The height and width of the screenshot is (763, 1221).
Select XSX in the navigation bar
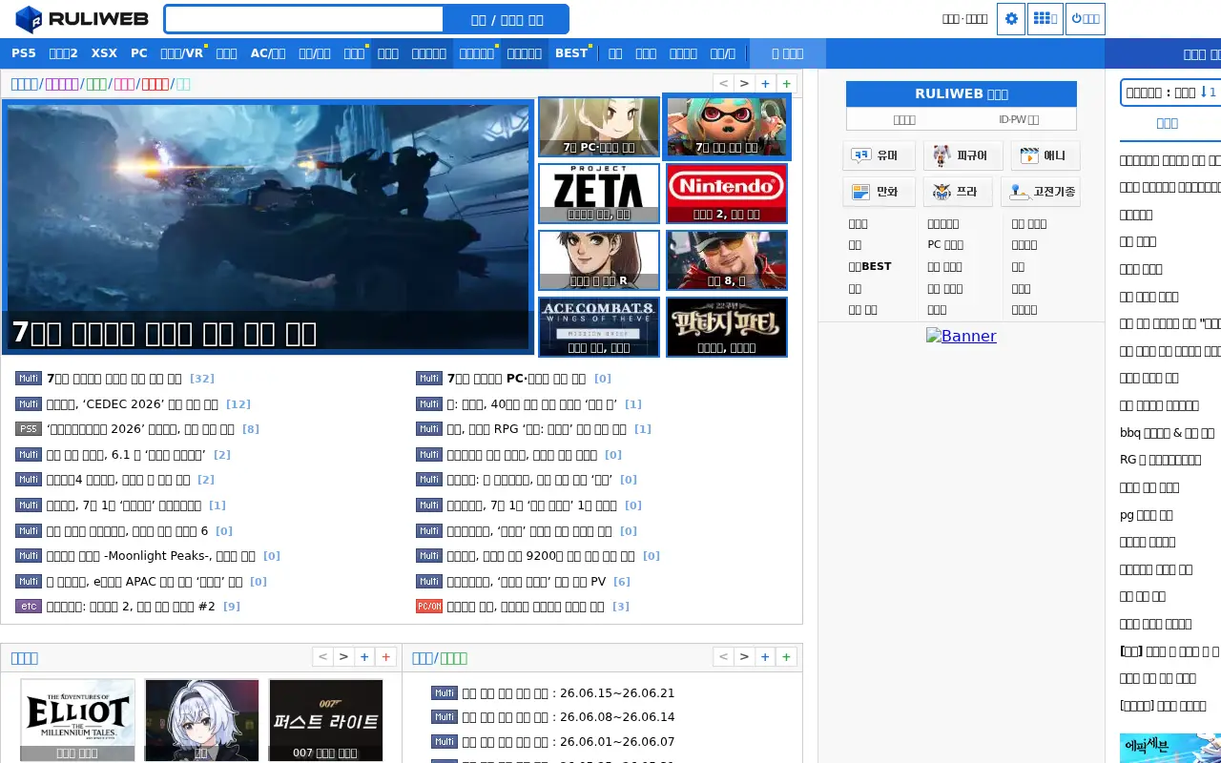pos(104,53)
